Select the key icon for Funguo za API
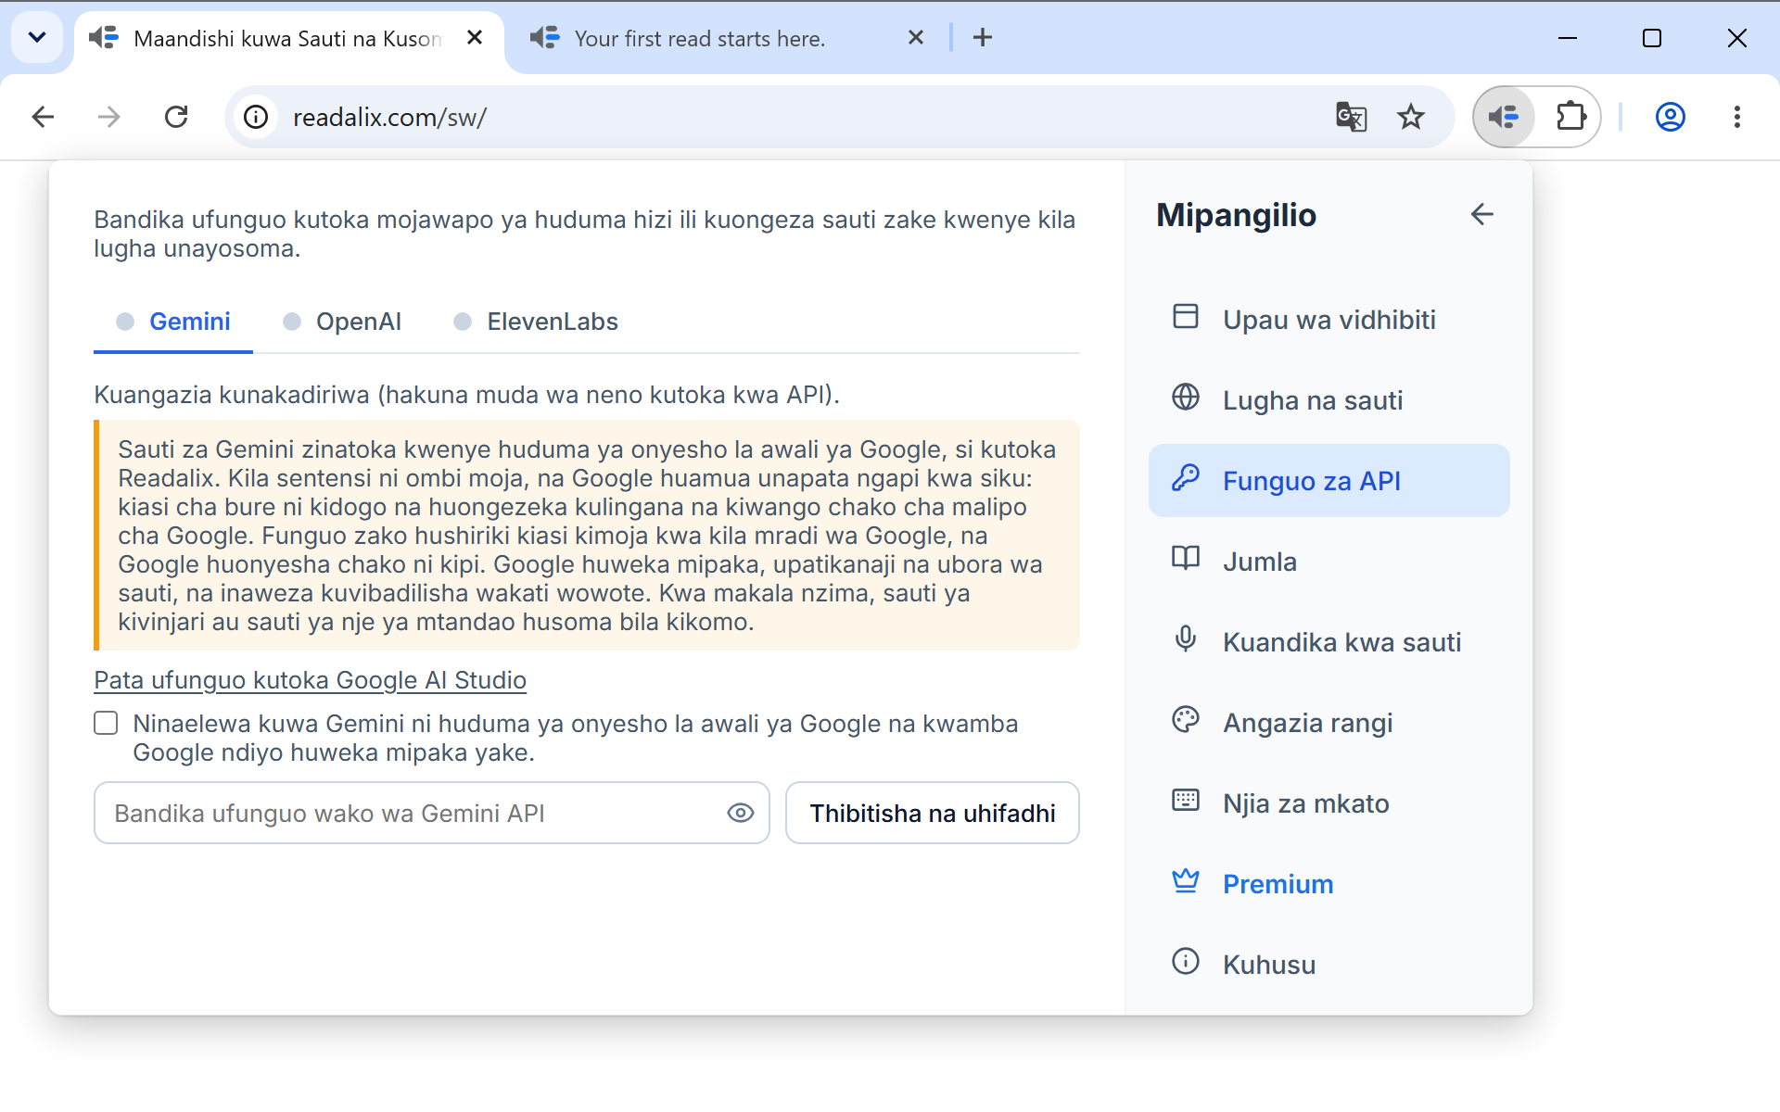 coord(1186,478)
